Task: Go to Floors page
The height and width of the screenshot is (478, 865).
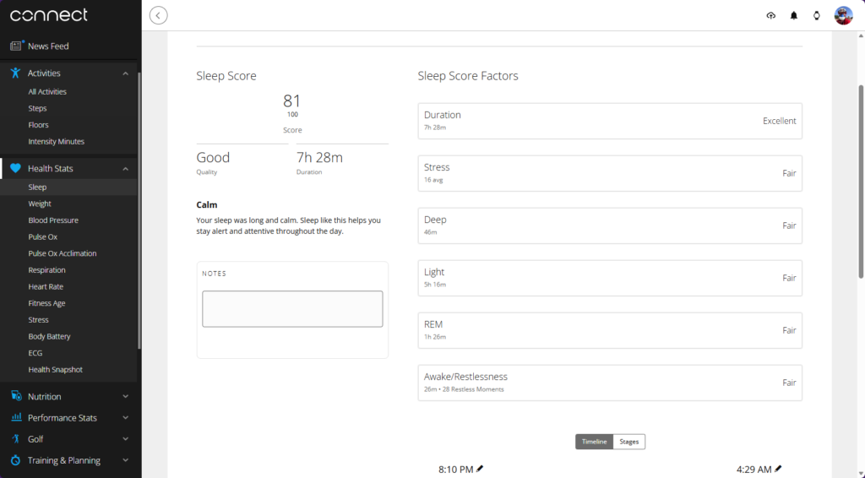Action: 38,125
